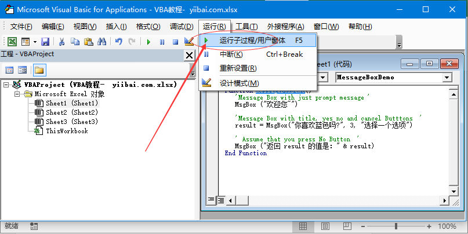Open the 格式(O) menu
Image resolution: width=468 pixels, height=234 pixels.
point(148,27)
